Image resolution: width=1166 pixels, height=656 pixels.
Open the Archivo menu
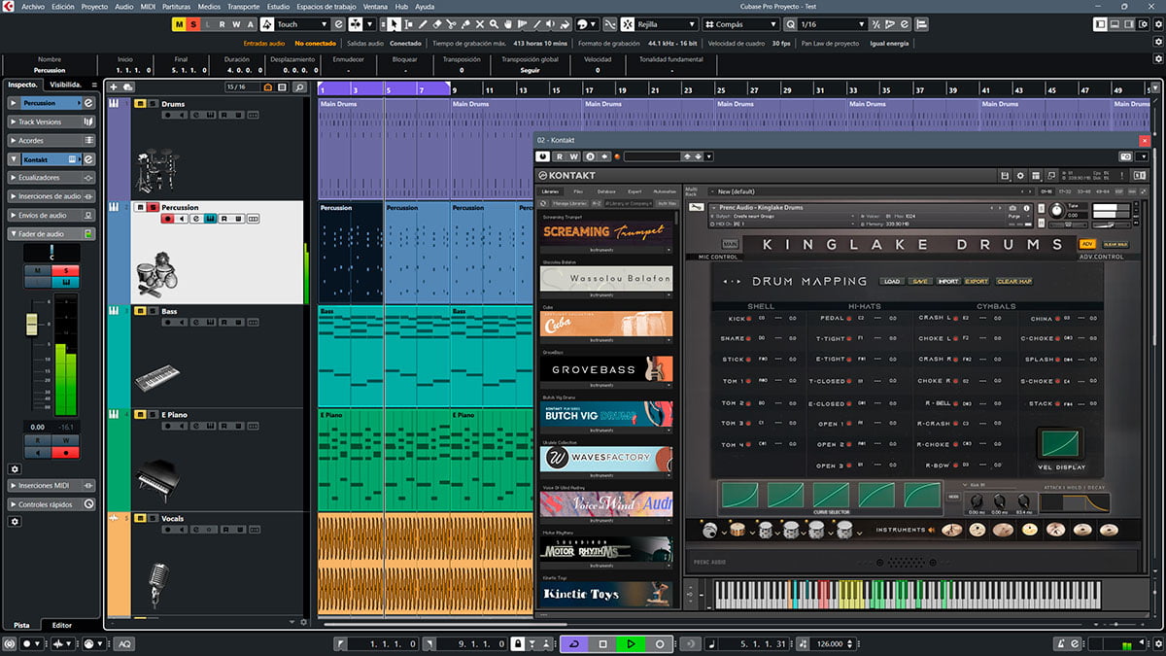coord(33,6)
